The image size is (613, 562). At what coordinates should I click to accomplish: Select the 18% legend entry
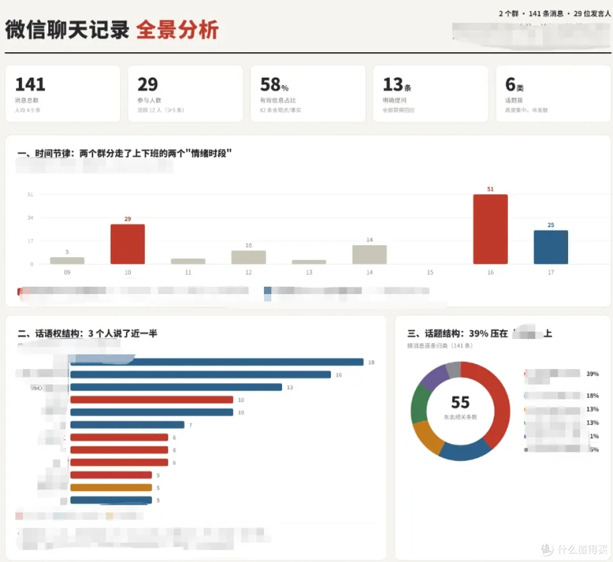[562, 396]
